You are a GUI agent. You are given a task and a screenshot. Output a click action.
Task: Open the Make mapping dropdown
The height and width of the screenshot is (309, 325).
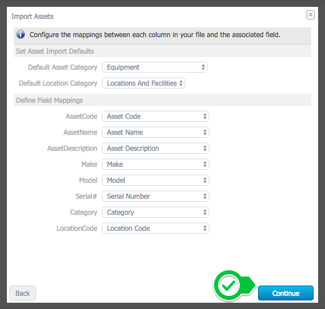pyautogui.click(x=156, y=164)
